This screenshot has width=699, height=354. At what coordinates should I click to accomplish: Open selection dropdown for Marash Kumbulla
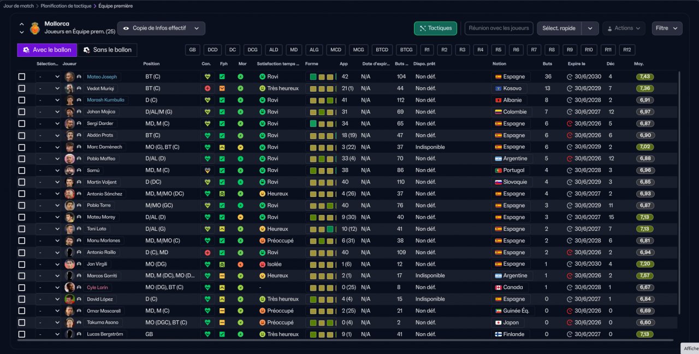[48, 100]
